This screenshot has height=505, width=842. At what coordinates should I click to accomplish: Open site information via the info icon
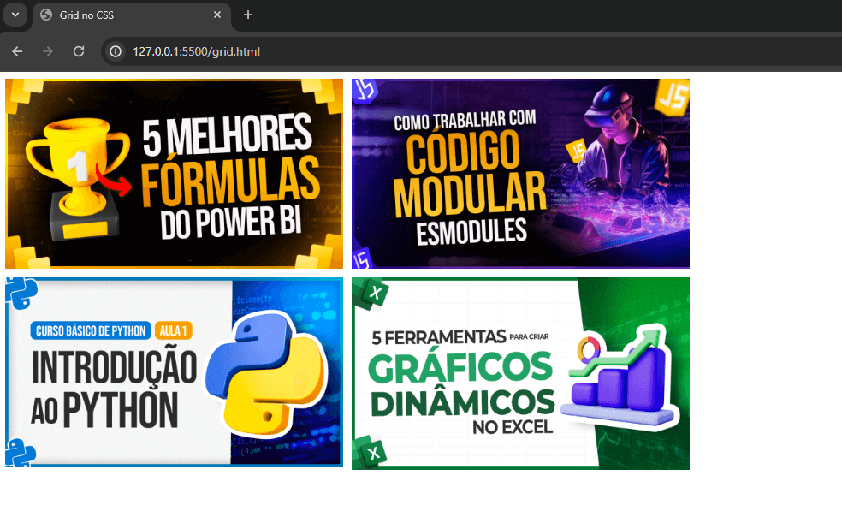114,51
